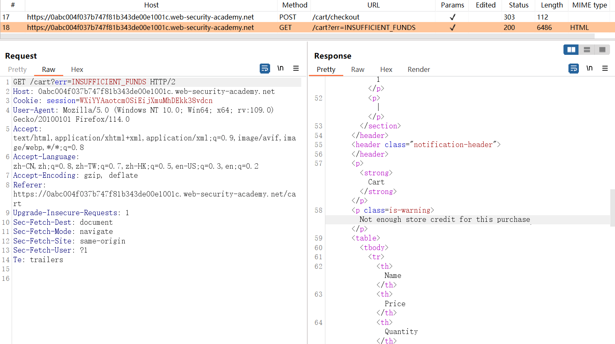Image resolution: width=615 pixels, height=344 pixels.
Task: Sort history by Status column
Action: tap(518, 5)
